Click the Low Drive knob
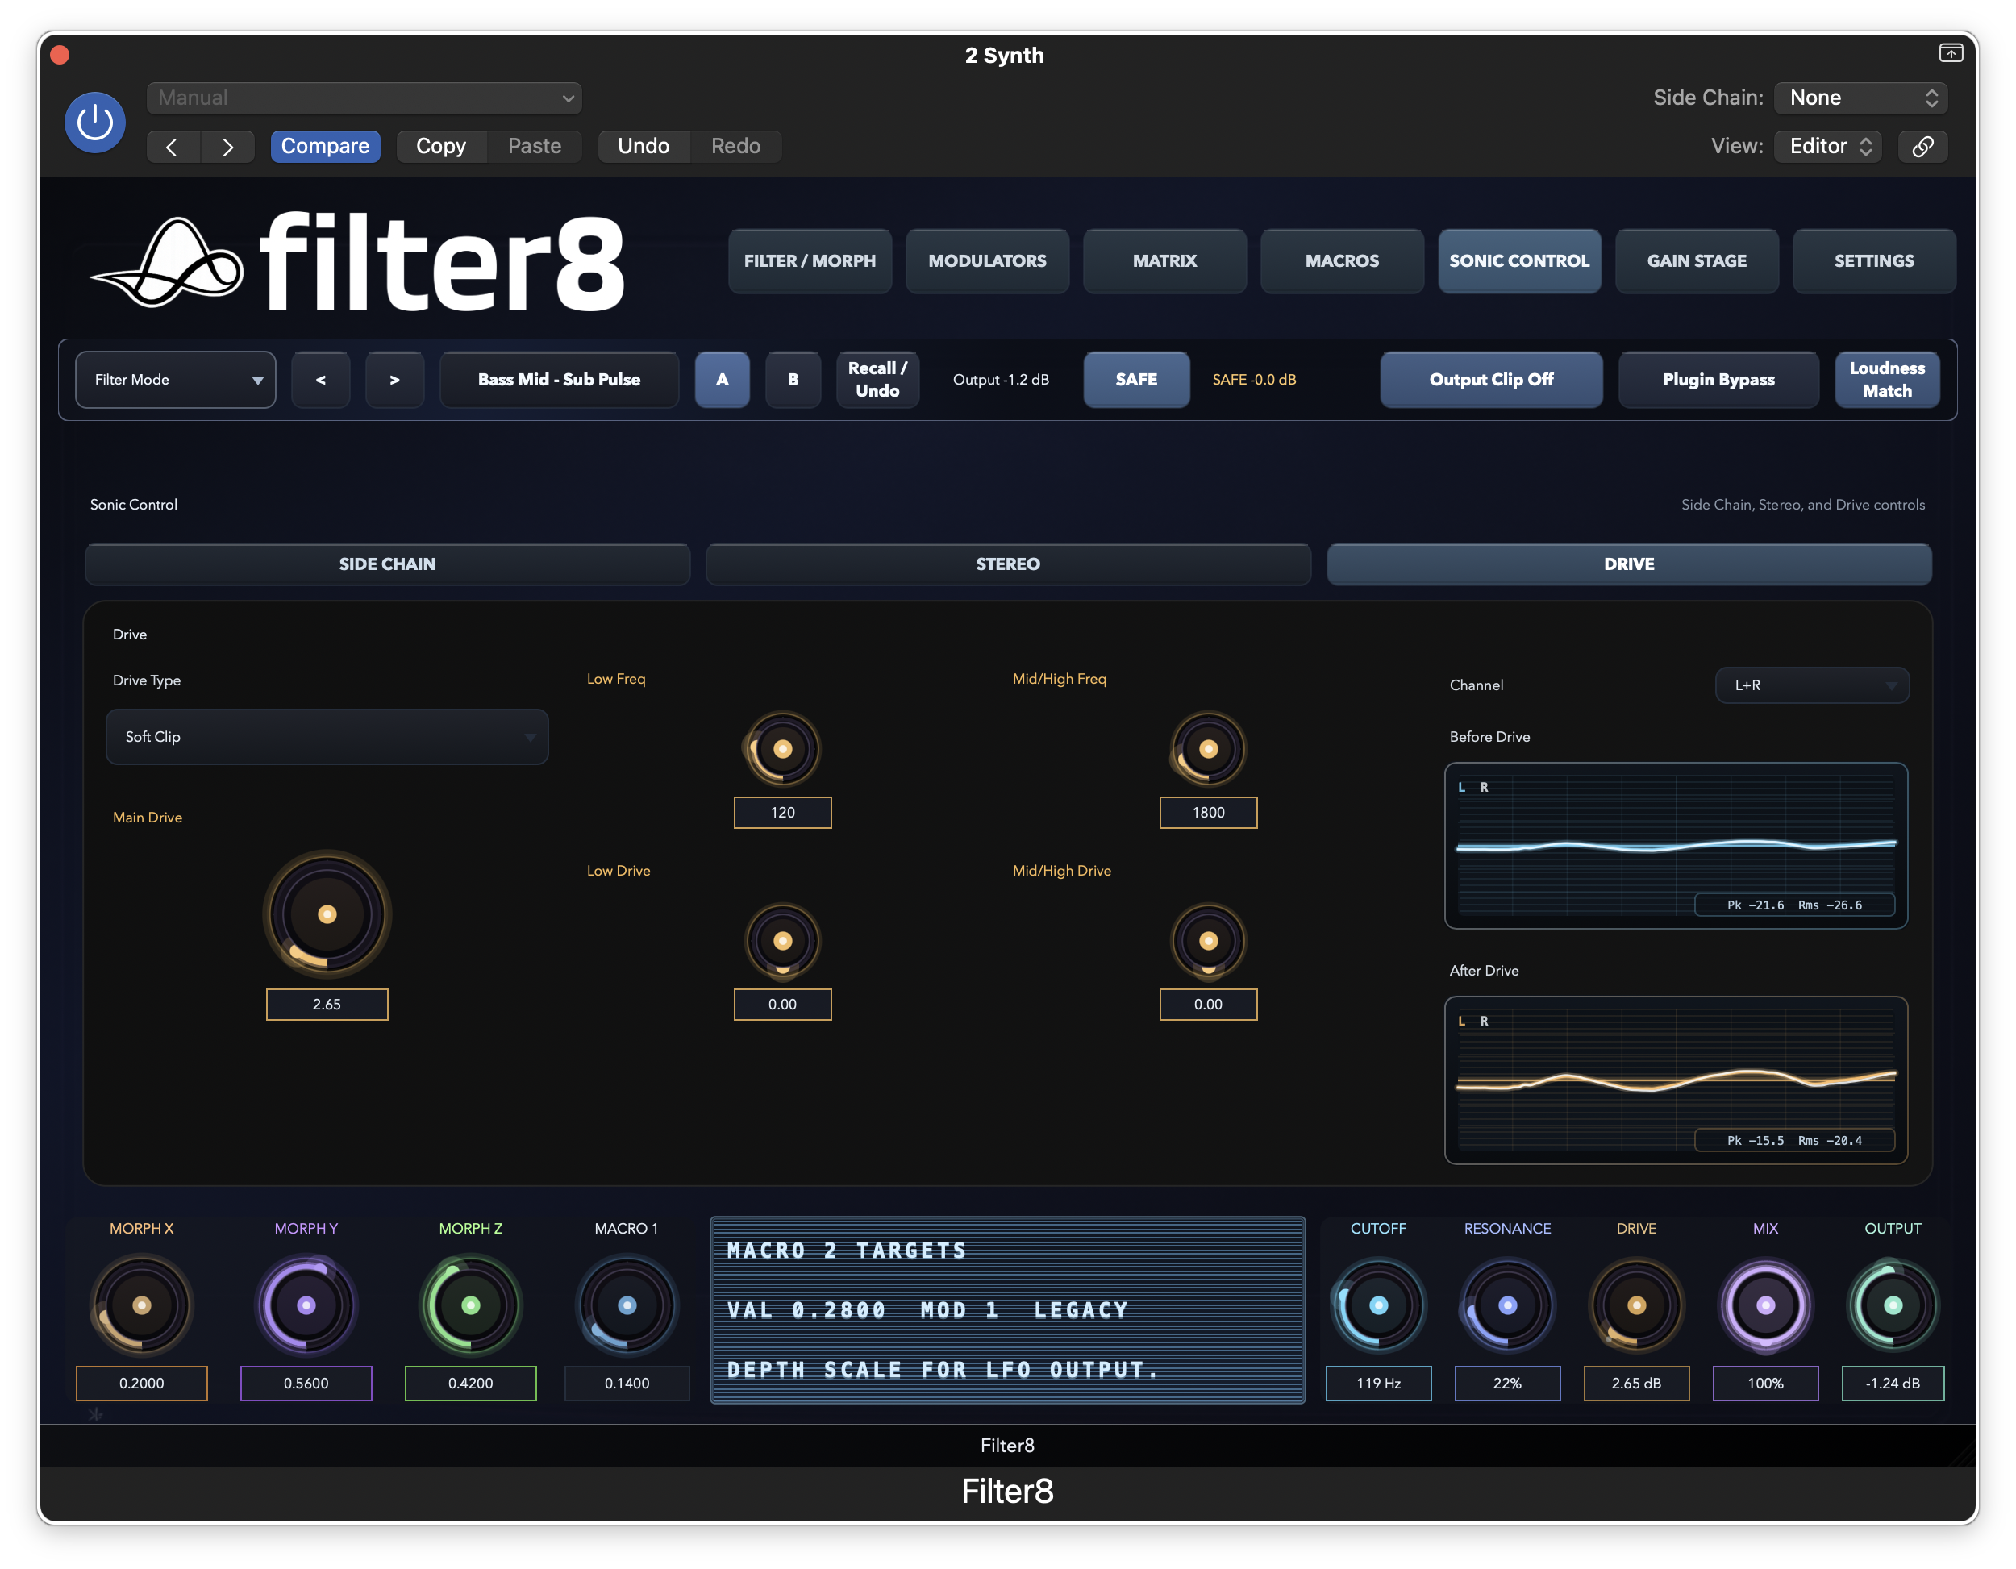Viewport: 2016px width, 1569px height. click(782, 940)
